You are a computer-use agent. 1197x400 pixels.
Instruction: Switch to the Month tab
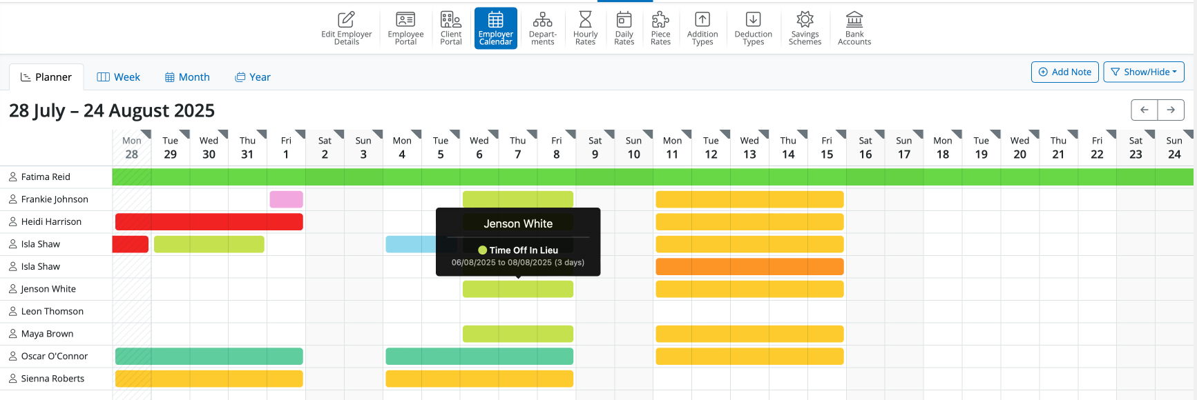coord(187,77)
